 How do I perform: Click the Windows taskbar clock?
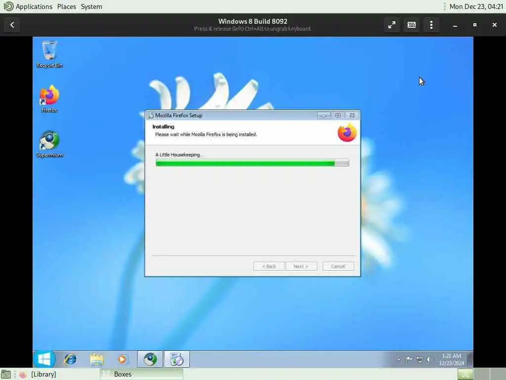tap(451, 359)
